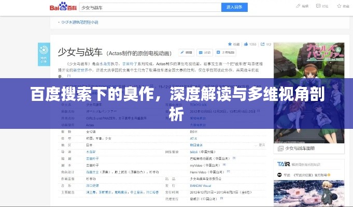The height and width of the screenshot is (207, 353).
Task: Click the 讨论 button beside the title
Action: tap(205, 52)
